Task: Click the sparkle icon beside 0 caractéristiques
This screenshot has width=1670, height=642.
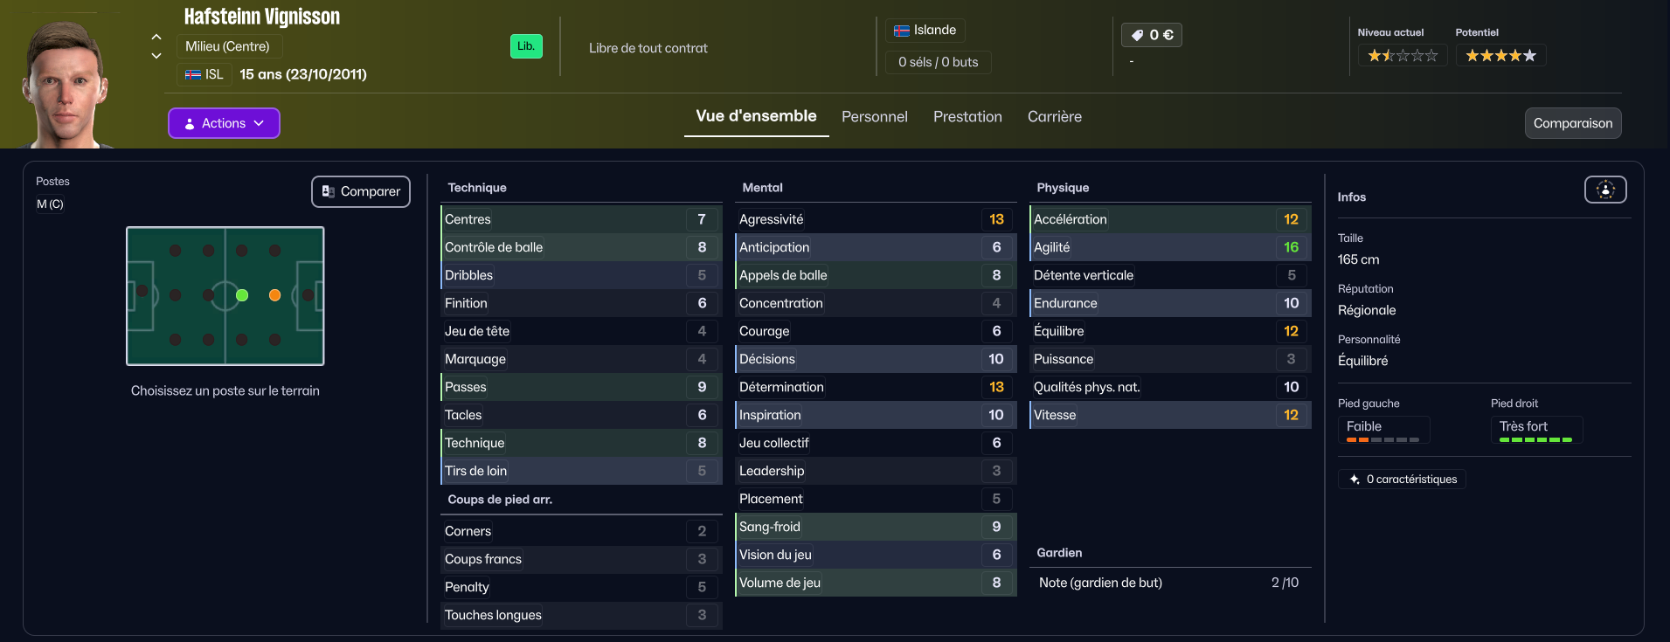Action: (1355, 480)
